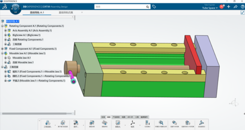Open the 标准 action bar tab
The height and width of the screenshot is (130, 245).
pos(103,117)
